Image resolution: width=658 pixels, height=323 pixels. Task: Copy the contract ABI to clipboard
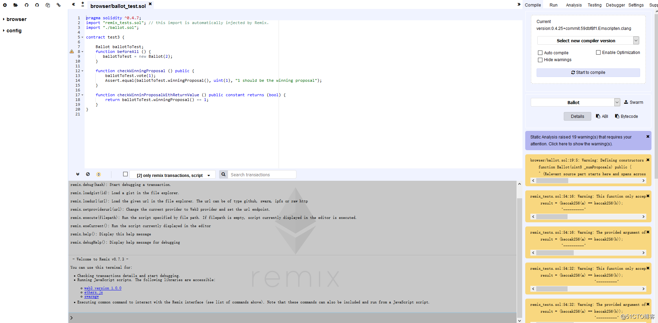[602, 116]
